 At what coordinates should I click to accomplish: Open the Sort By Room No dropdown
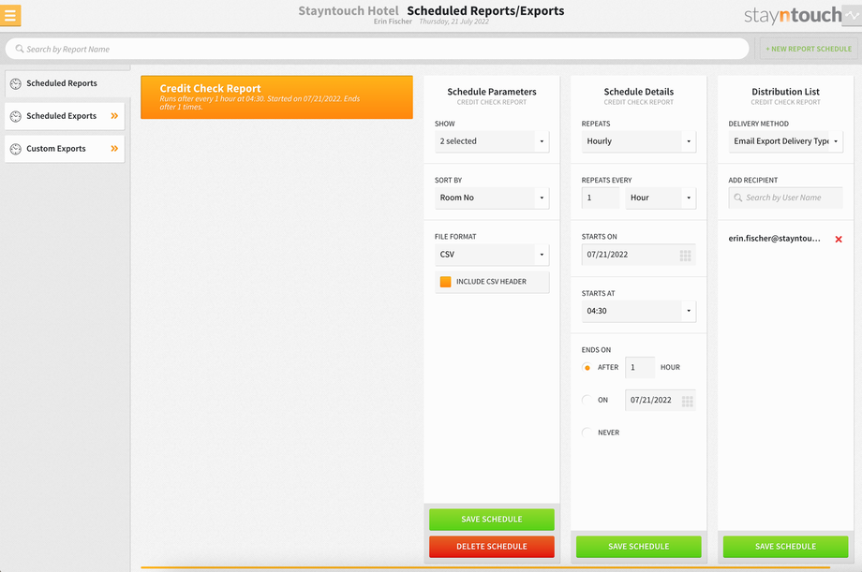[x=492, y=198]
